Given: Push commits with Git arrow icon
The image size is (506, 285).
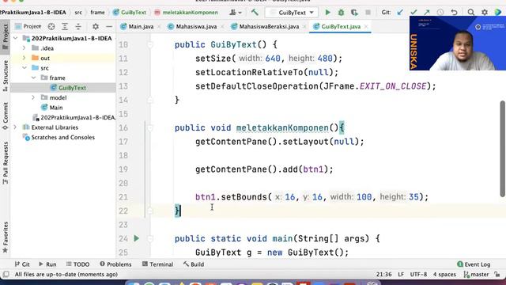Looking at the screenshot, I should pos(427,13).
